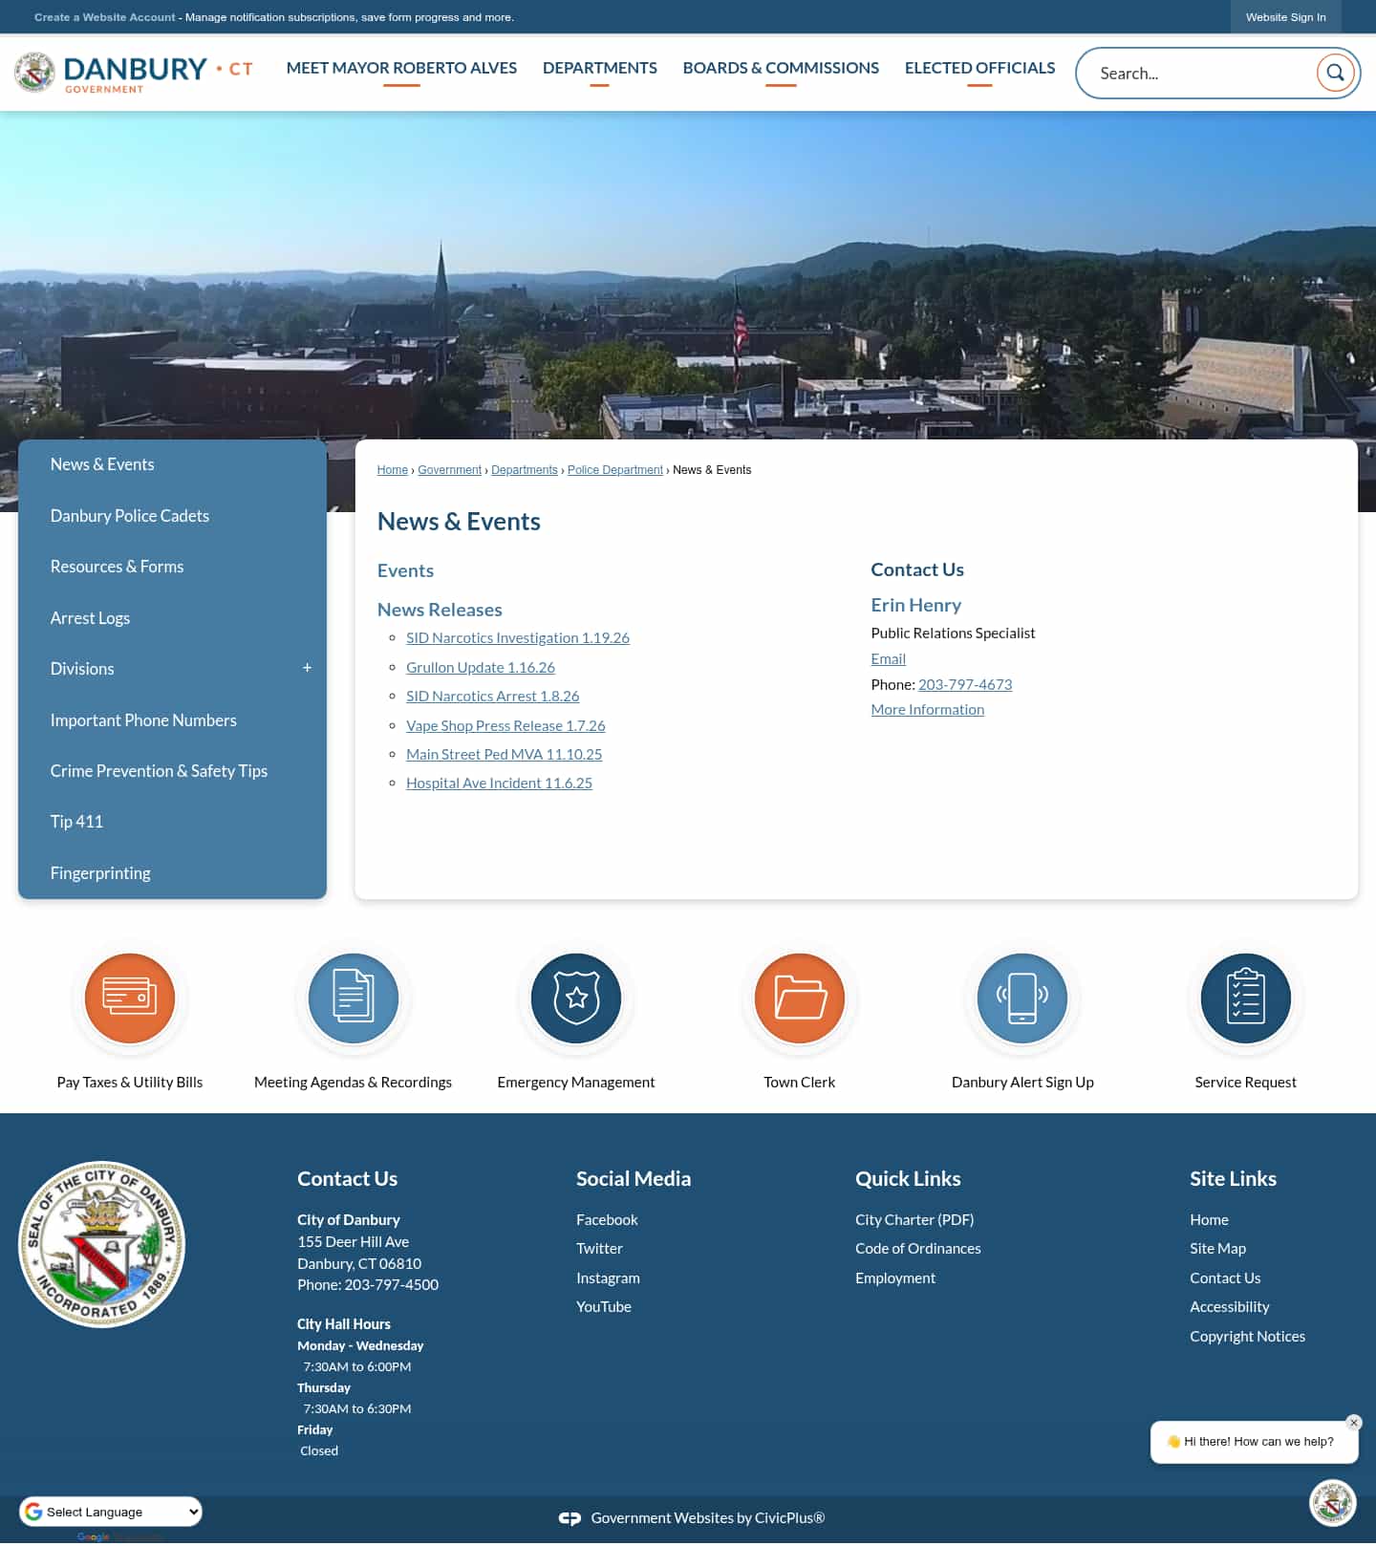Select Important Phone Numbers in sidebar

pos(143,720)
